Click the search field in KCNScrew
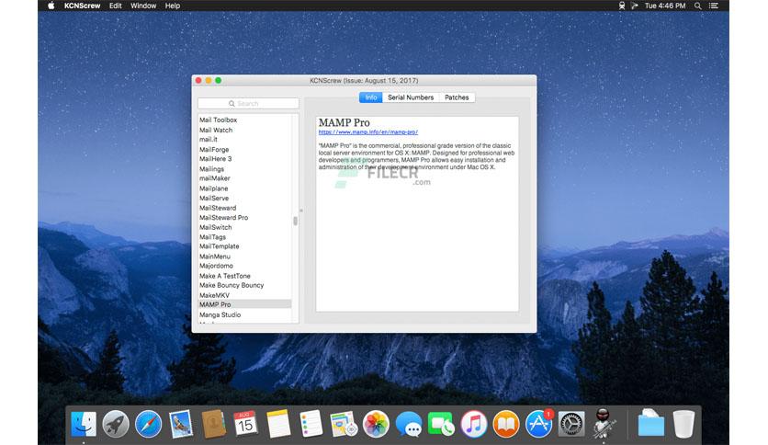The image size is (768, 445). (x=248, y=103)
